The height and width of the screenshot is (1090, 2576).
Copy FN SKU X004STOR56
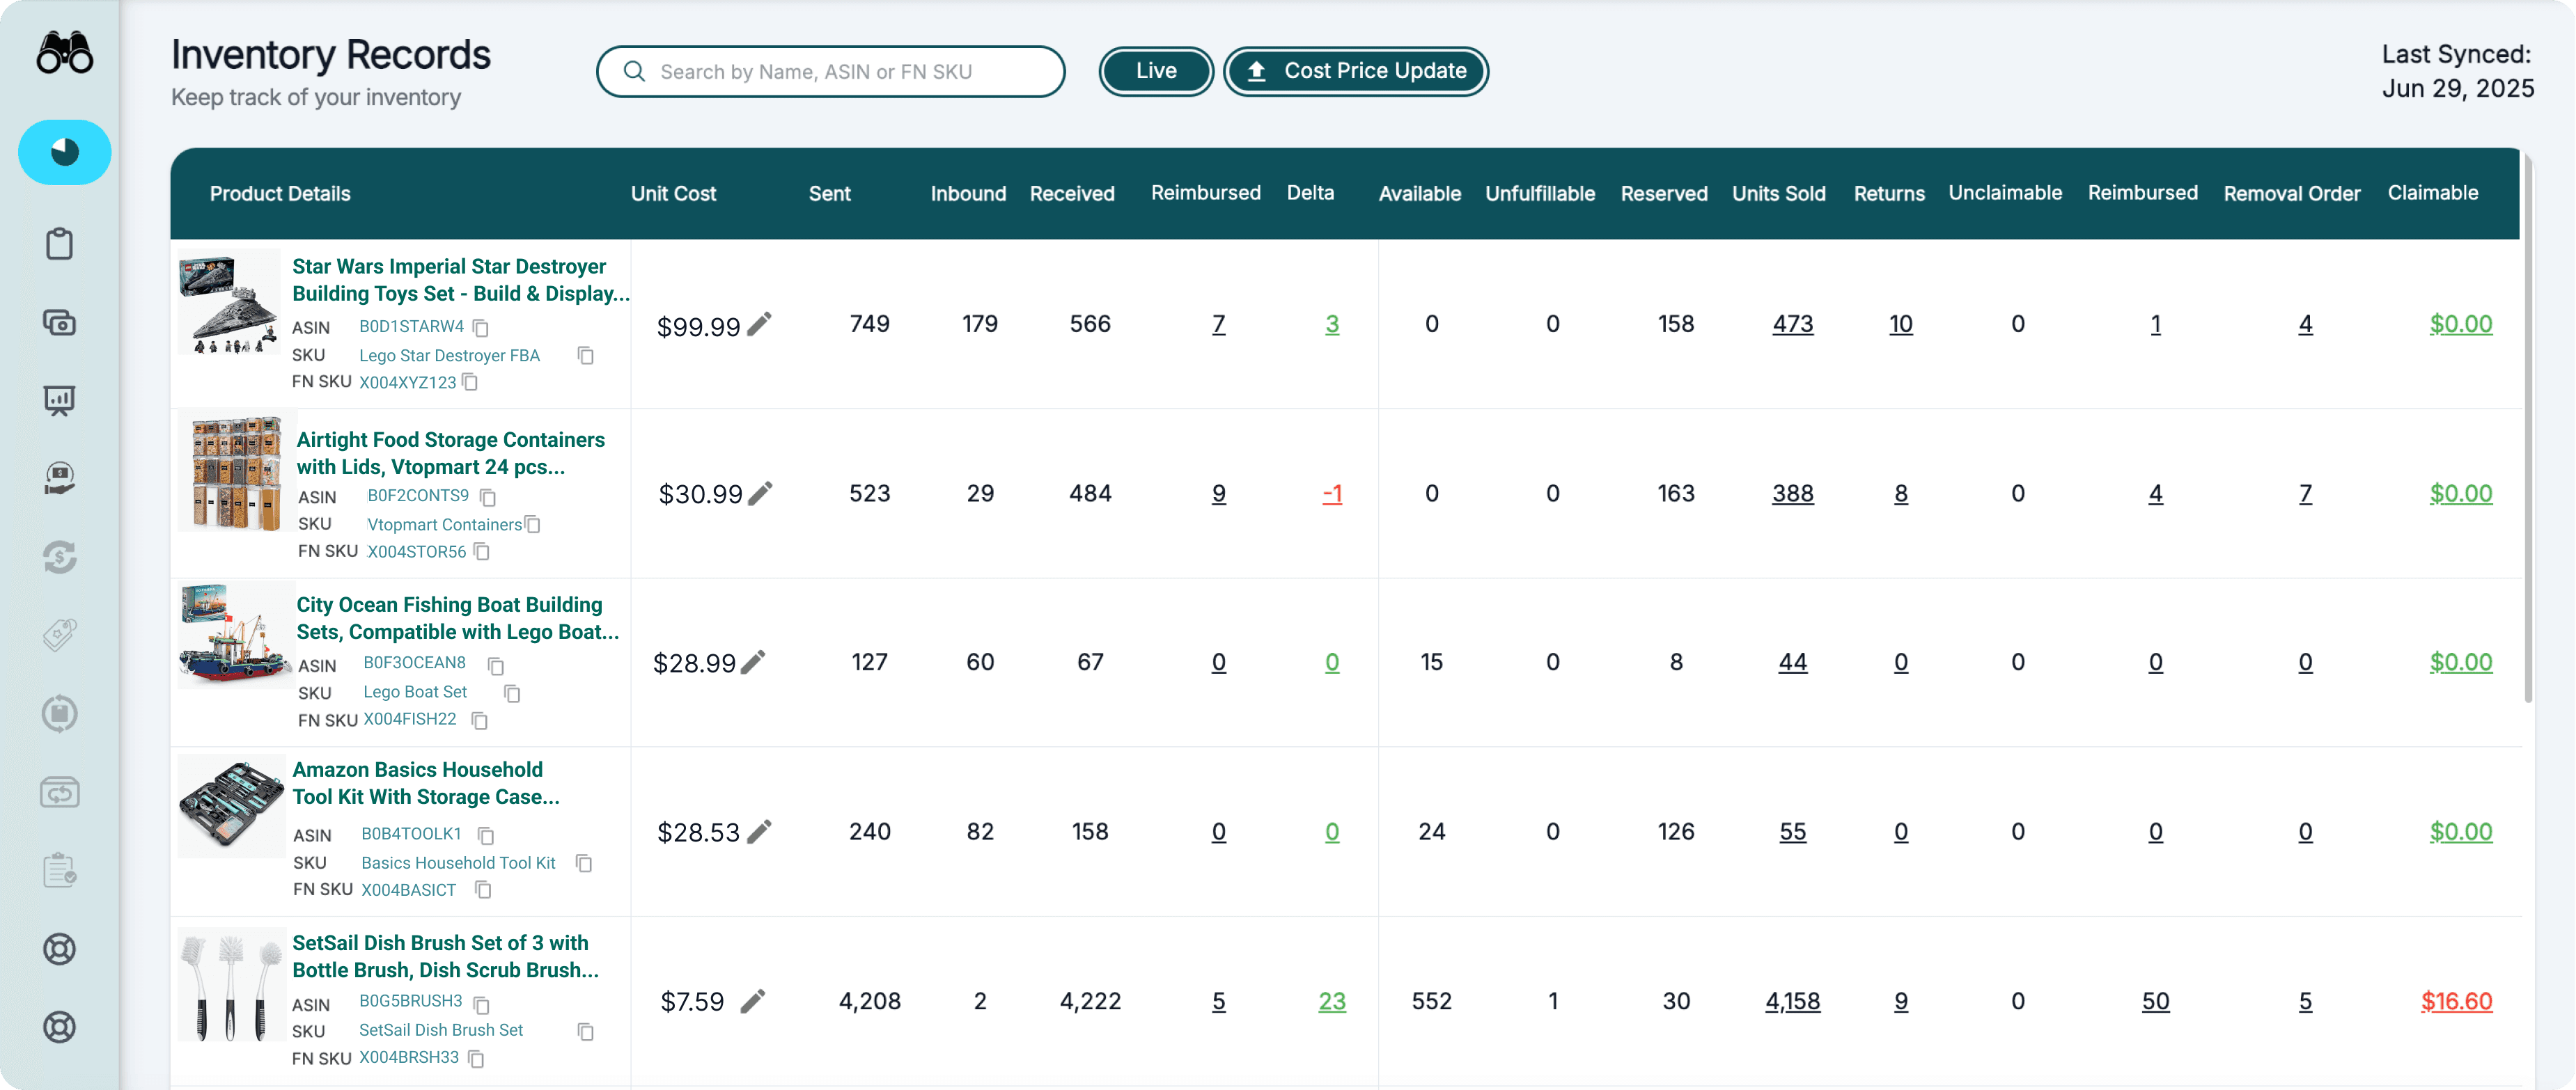482,551
